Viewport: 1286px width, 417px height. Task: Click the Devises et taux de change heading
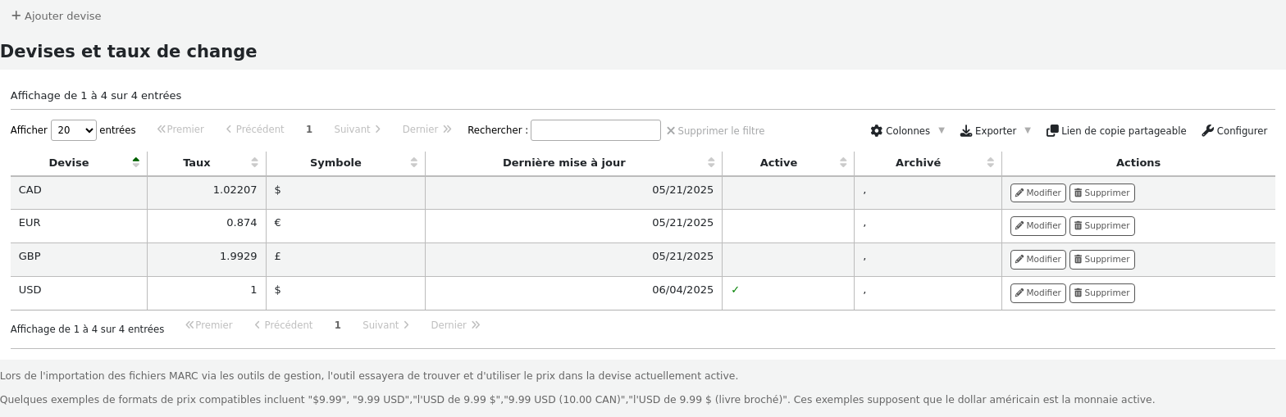coord(129,52)
